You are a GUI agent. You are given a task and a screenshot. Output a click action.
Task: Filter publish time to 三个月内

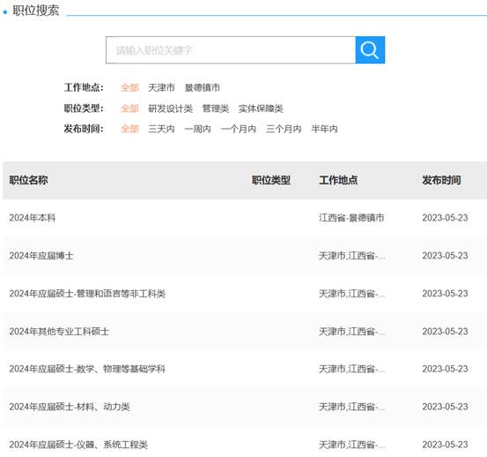(x=284, y=129)
